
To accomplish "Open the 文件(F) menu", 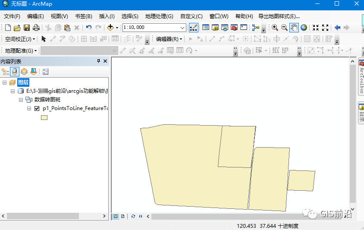I will coord(12,16).
